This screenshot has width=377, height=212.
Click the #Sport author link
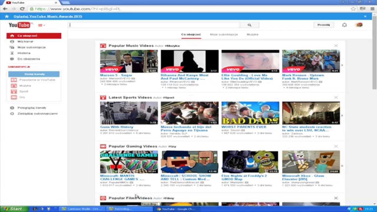(169, 98)
